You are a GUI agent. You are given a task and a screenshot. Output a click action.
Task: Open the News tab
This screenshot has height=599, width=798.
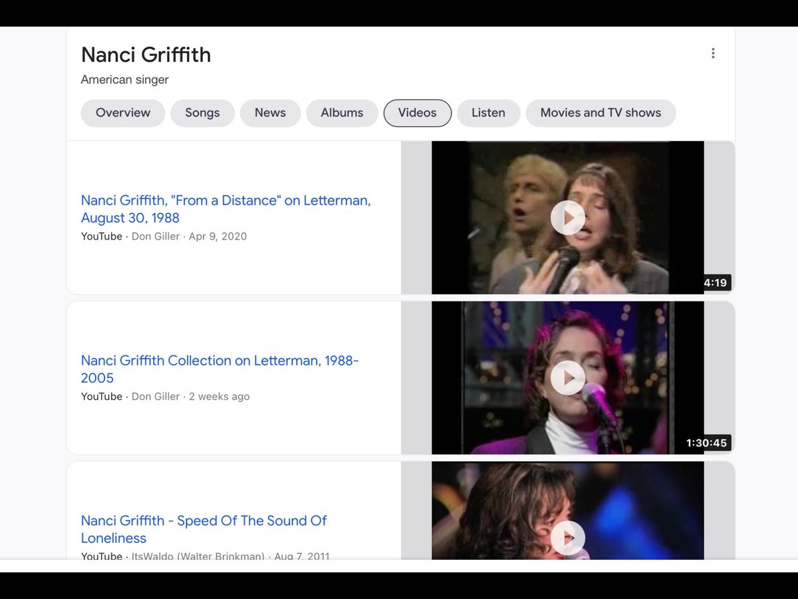point(270,113)
